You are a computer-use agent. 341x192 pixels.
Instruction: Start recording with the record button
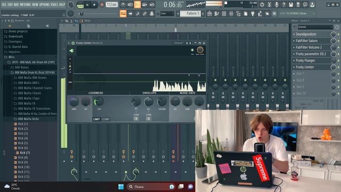coord(102,5)
